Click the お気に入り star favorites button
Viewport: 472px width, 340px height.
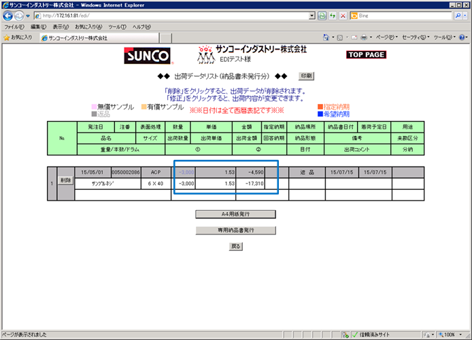(18, 37)
